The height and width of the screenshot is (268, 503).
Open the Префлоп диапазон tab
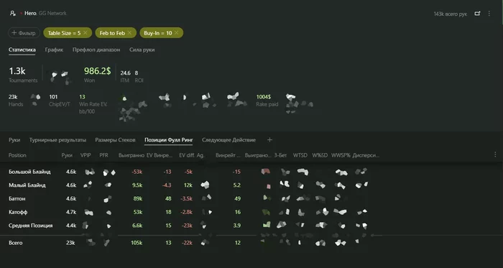coord(96,50)
